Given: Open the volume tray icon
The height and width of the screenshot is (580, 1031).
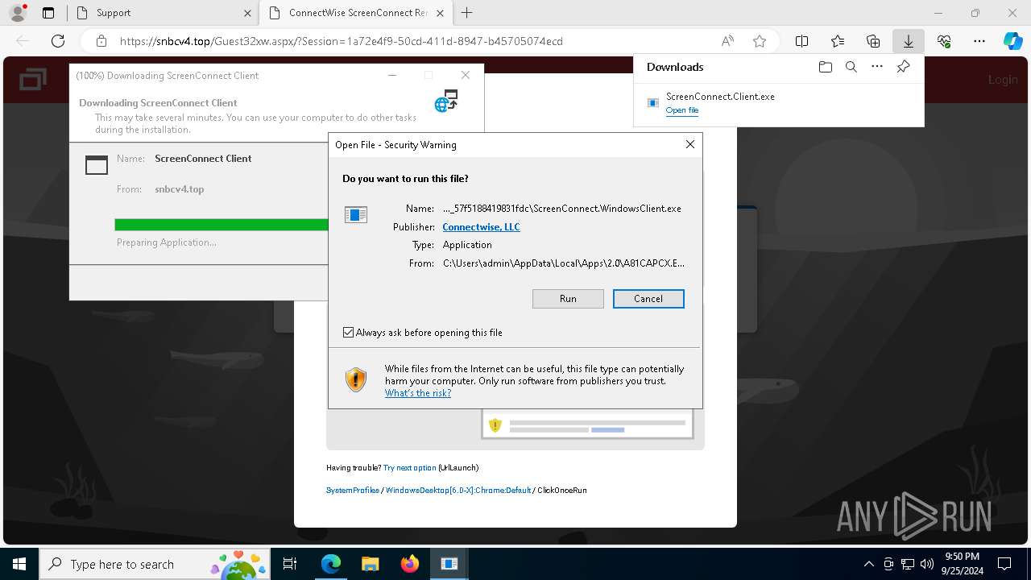Looking at the screenshot, I should 927,564.
